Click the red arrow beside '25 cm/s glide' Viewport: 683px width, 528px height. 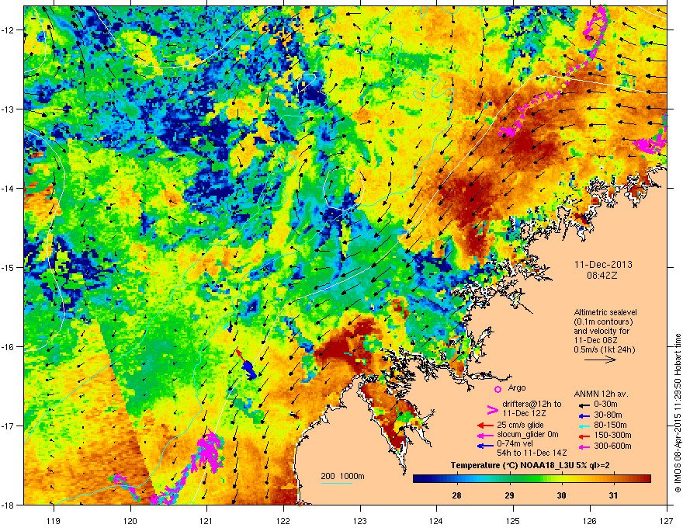point(485,426)
